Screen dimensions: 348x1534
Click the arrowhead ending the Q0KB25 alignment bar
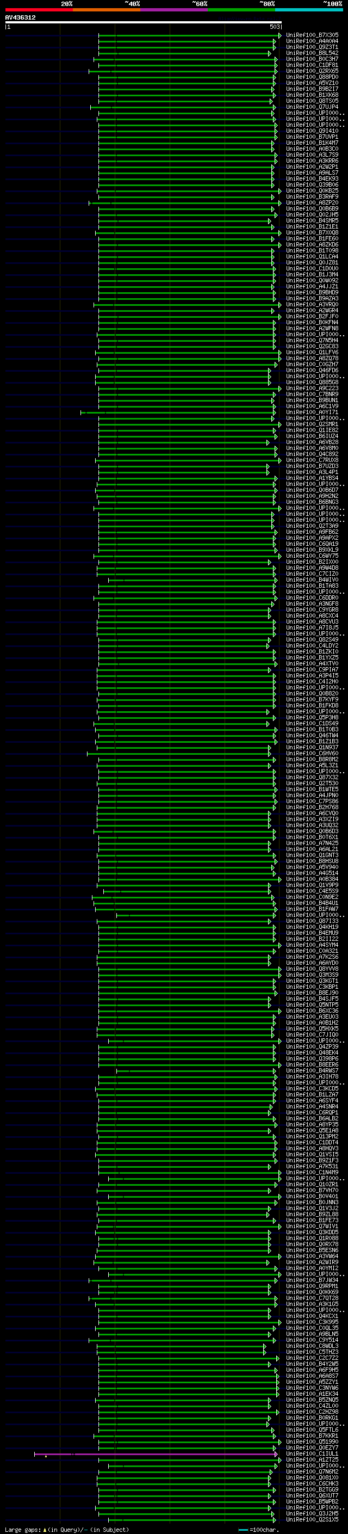[279, 190]
